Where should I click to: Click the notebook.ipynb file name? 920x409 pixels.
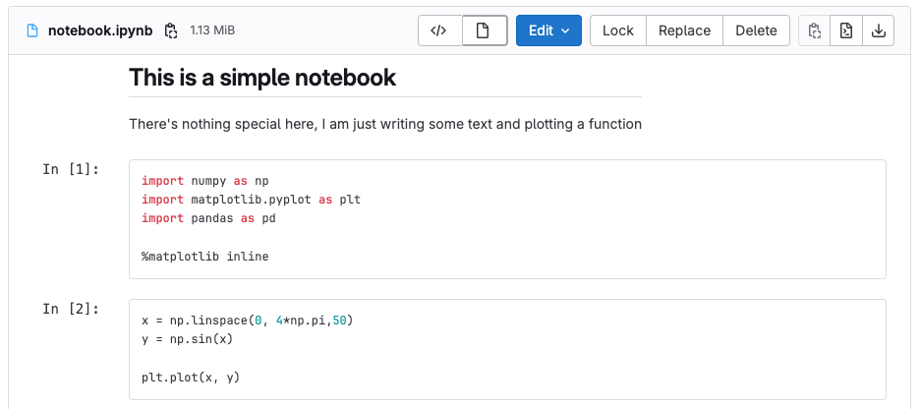[x=99, y=30]
